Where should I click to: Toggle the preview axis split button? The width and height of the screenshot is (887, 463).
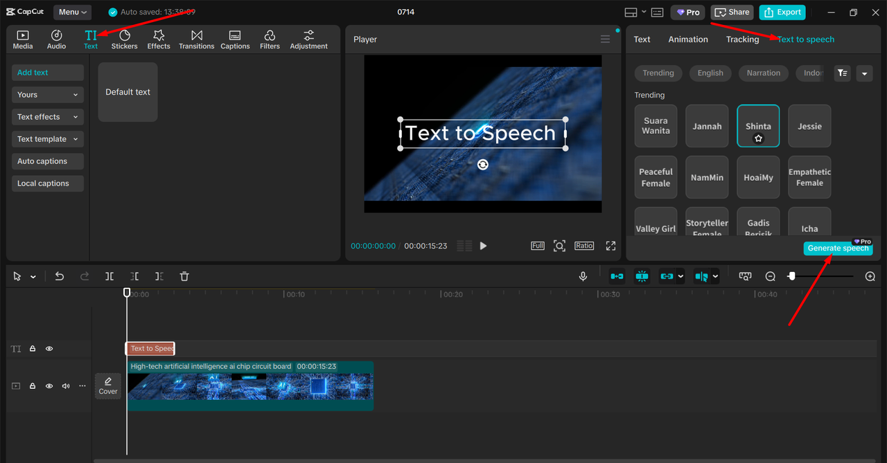pyautogui.click(x=701, y=276)
